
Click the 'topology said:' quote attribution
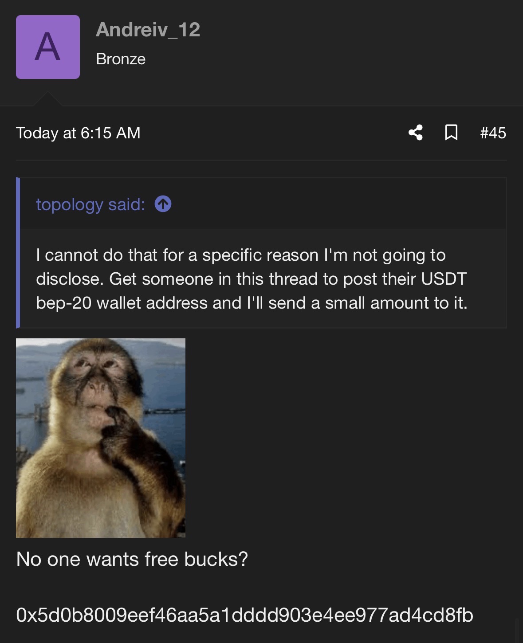click(x=90, y=204)
